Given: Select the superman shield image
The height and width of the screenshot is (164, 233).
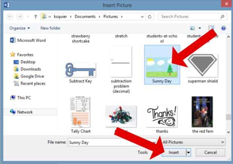Looking at the screenshot, I should (x=203, y=69).
